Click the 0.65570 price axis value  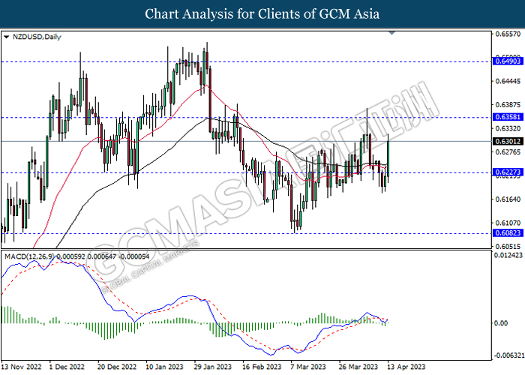(508, 34)
